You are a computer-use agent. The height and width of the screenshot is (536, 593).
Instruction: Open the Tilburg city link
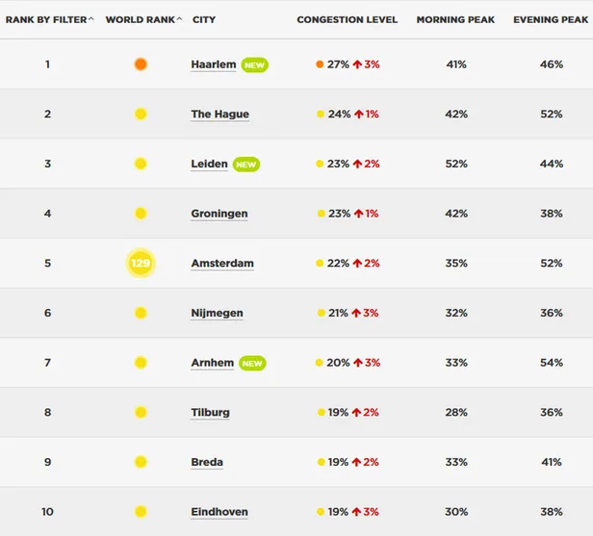pyautogui.click(x=210, y=413)
